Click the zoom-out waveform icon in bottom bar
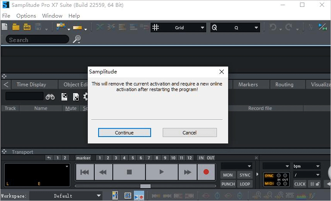 click(268, 195)
